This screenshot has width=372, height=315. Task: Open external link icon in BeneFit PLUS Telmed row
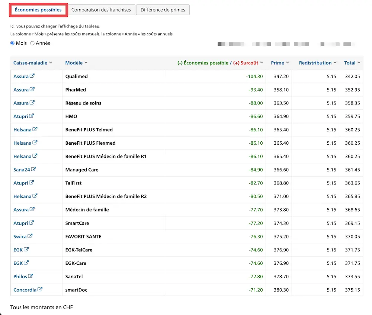(x=35, y=129)
